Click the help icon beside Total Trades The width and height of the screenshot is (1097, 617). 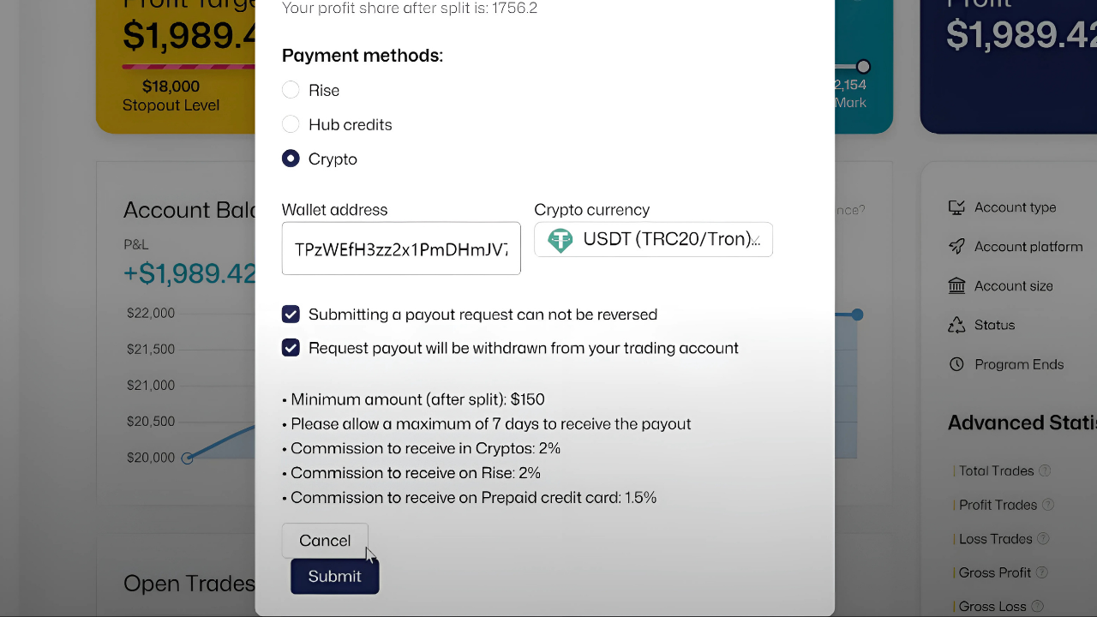[x=1045, y=470]
